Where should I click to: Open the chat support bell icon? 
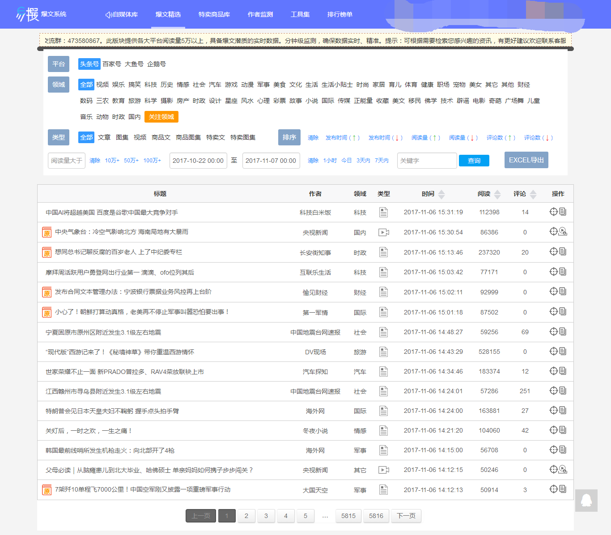click(x=586, y=500)
